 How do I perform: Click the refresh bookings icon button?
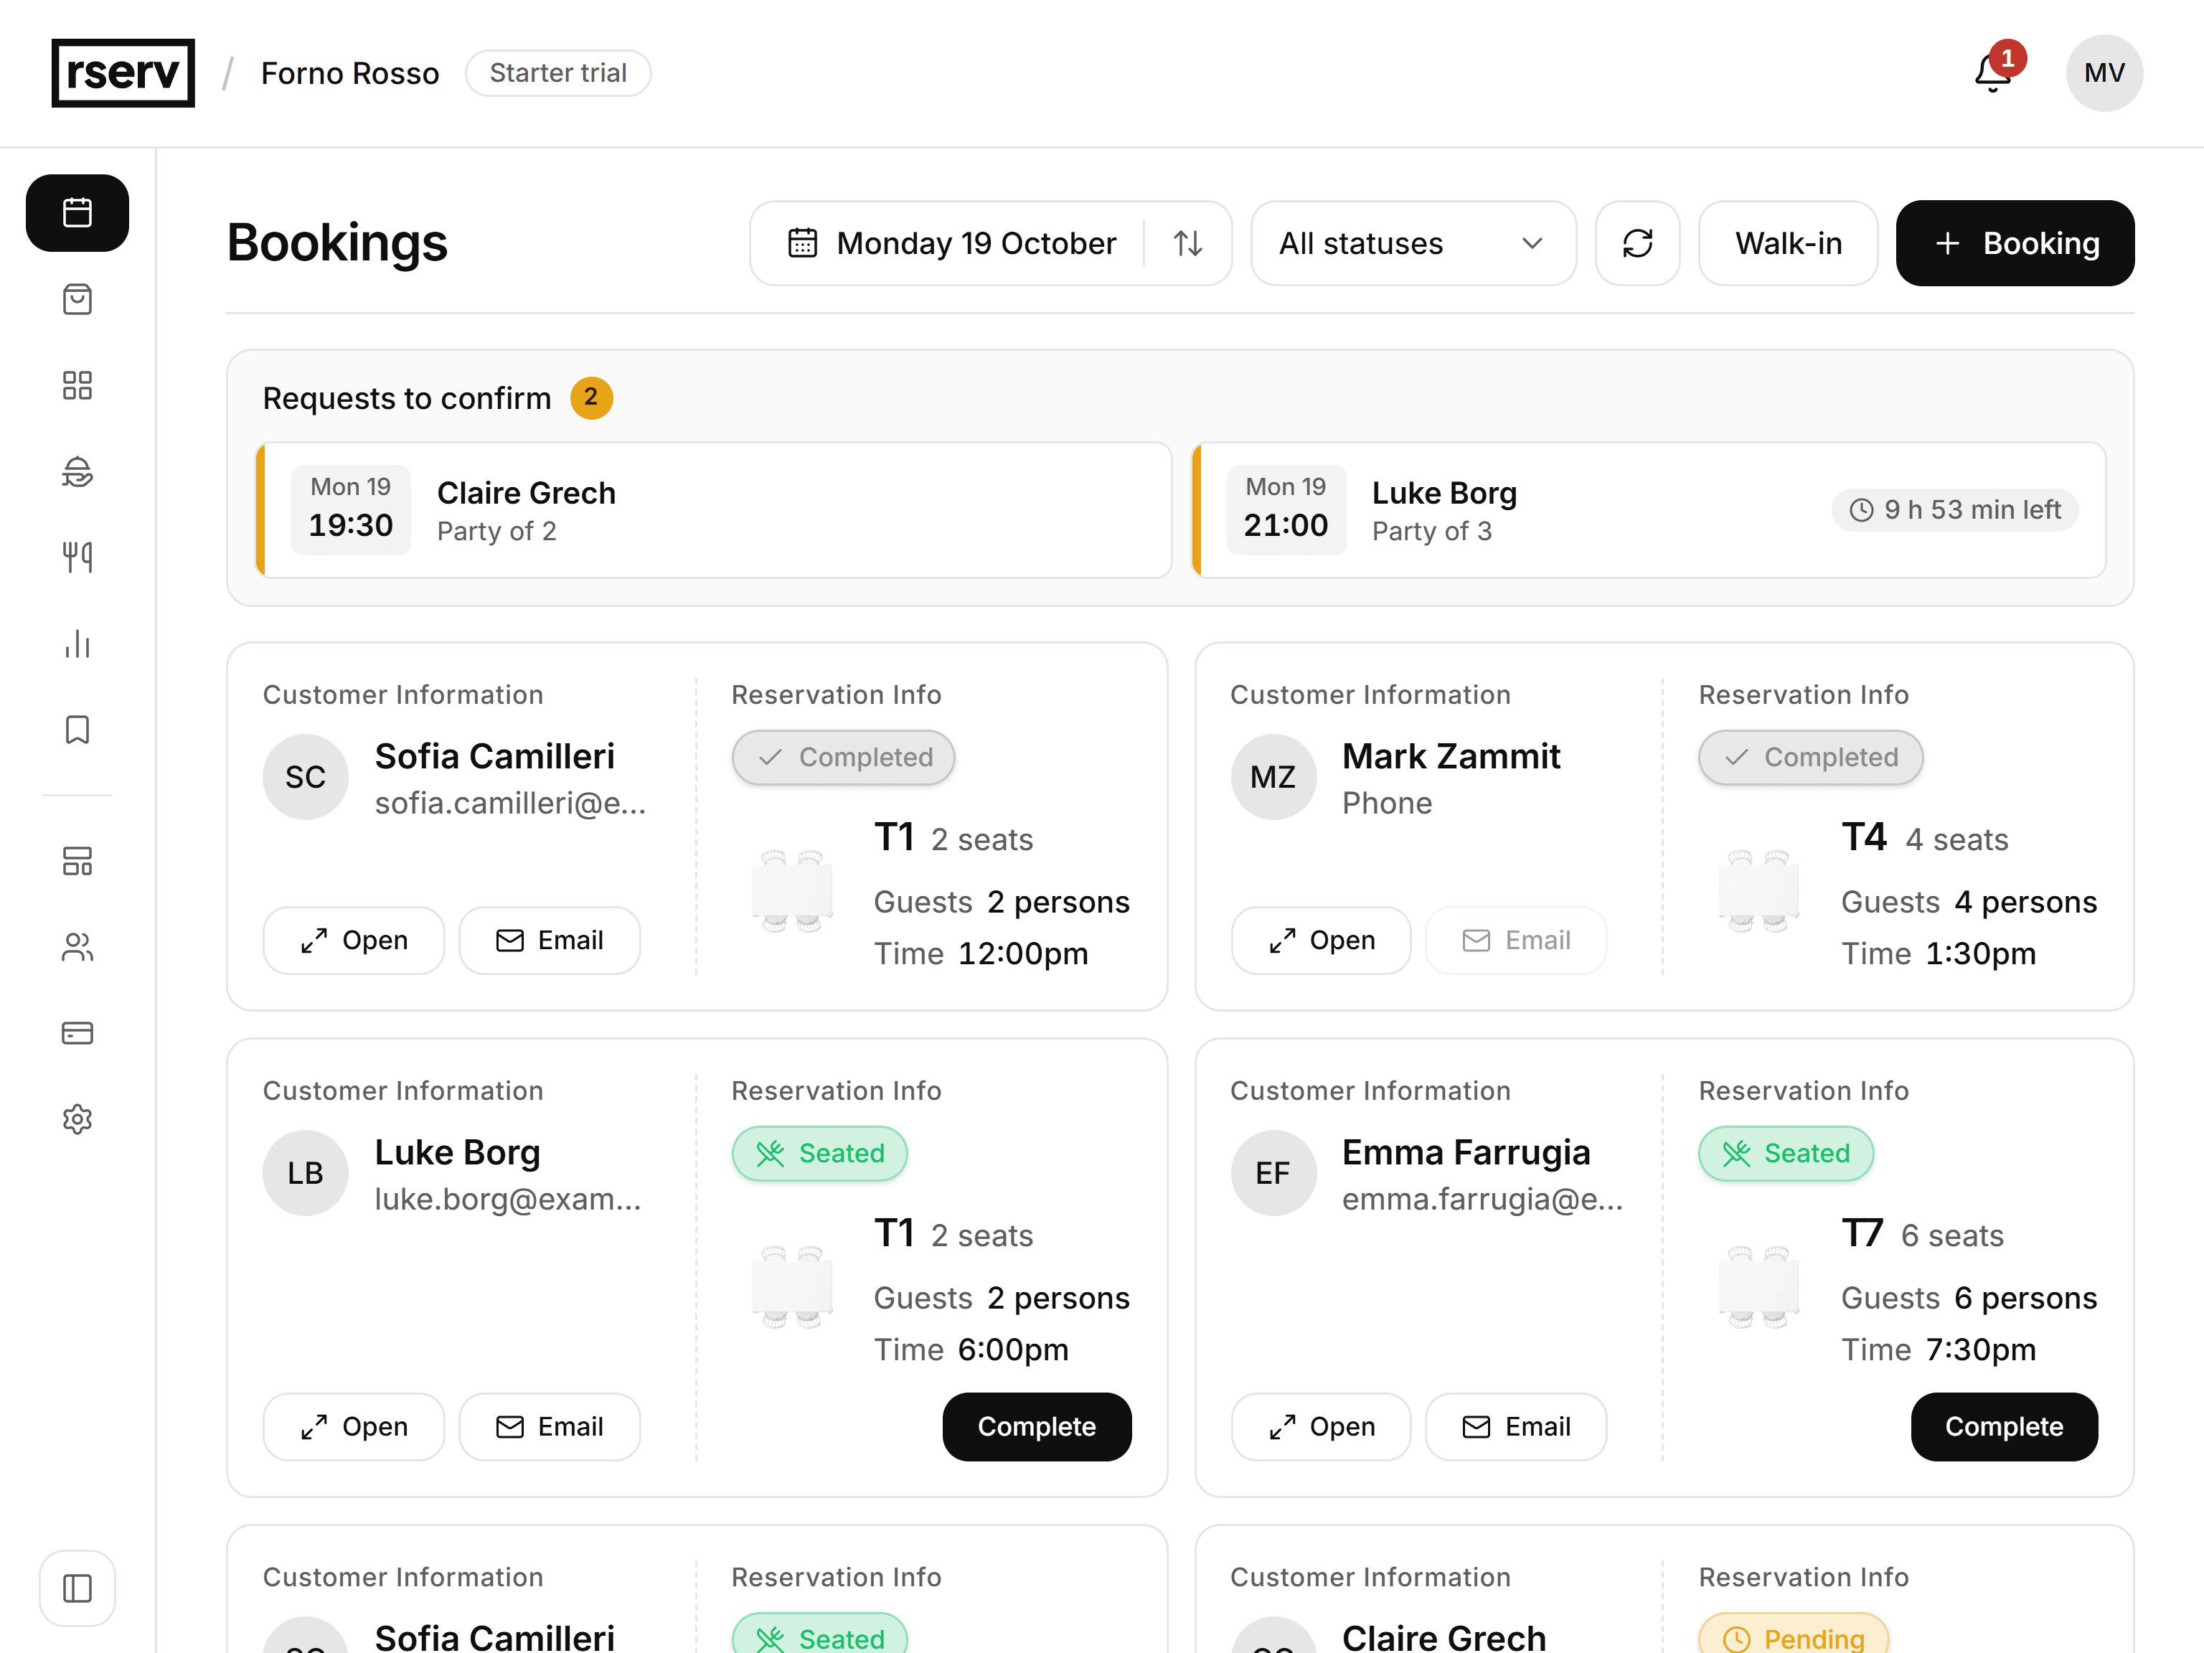(1637, 243)
